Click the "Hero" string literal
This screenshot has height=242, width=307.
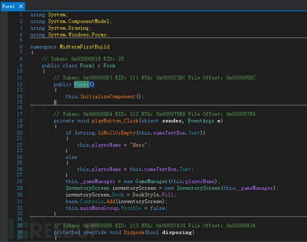[138, 145]
